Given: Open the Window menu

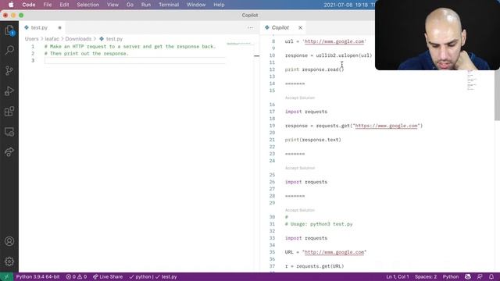Looking at the screenshot, I should 196,5.
